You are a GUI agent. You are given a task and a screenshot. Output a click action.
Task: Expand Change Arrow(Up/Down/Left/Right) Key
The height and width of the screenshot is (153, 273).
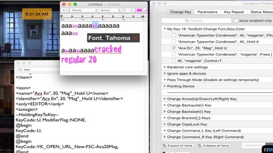tap(165, 99)
